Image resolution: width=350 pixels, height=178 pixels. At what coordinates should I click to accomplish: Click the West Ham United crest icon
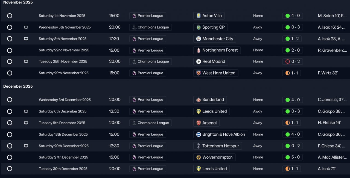pyautogui.click(x=199, y=73)
